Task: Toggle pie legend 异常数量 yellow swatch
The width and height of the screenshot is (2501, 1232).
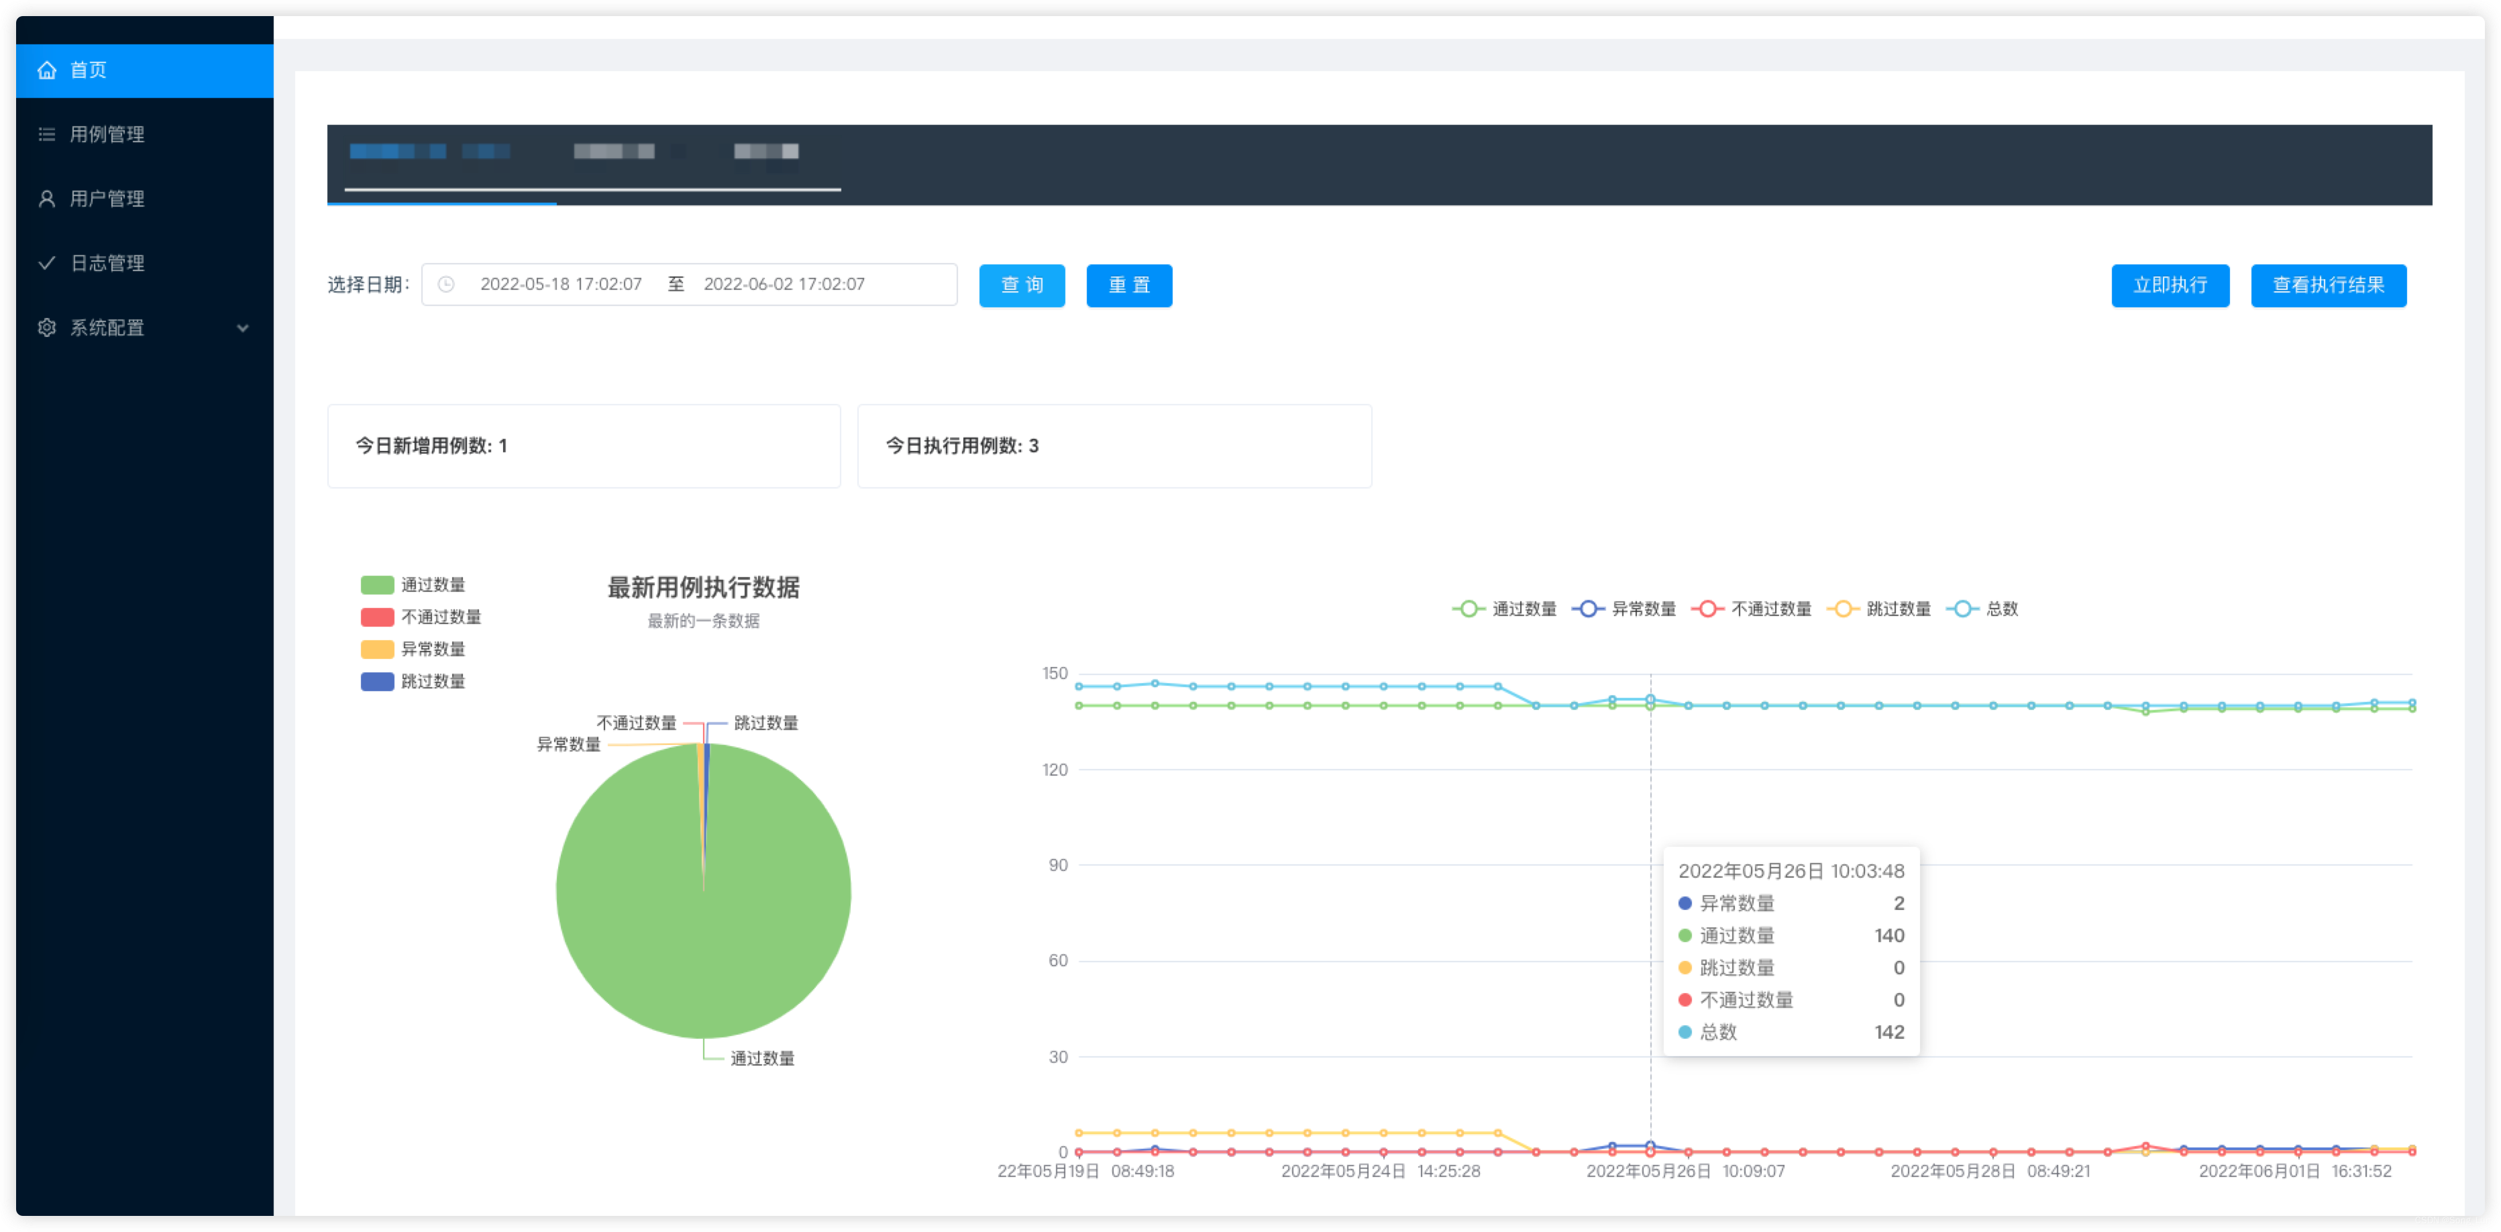Action: [377, 648]
